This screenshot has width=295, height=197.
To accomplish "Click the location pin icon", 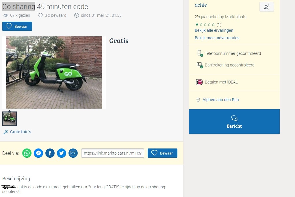I will [198, 100].
